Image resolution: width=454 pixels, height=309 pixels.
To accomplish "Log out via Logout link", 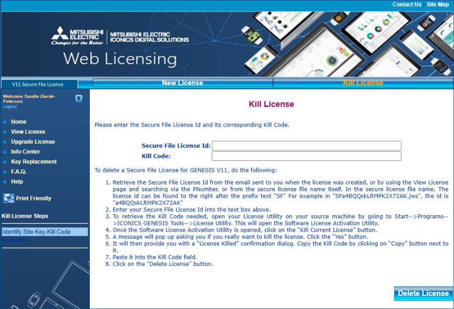I will (10, 106).
